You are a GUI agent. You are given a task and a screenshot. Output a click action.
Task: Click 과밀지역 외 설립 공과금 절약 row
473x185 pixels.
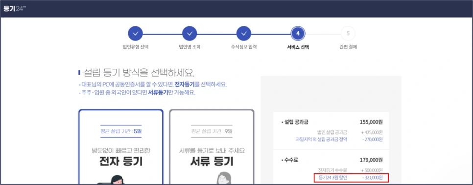(339, 139)
